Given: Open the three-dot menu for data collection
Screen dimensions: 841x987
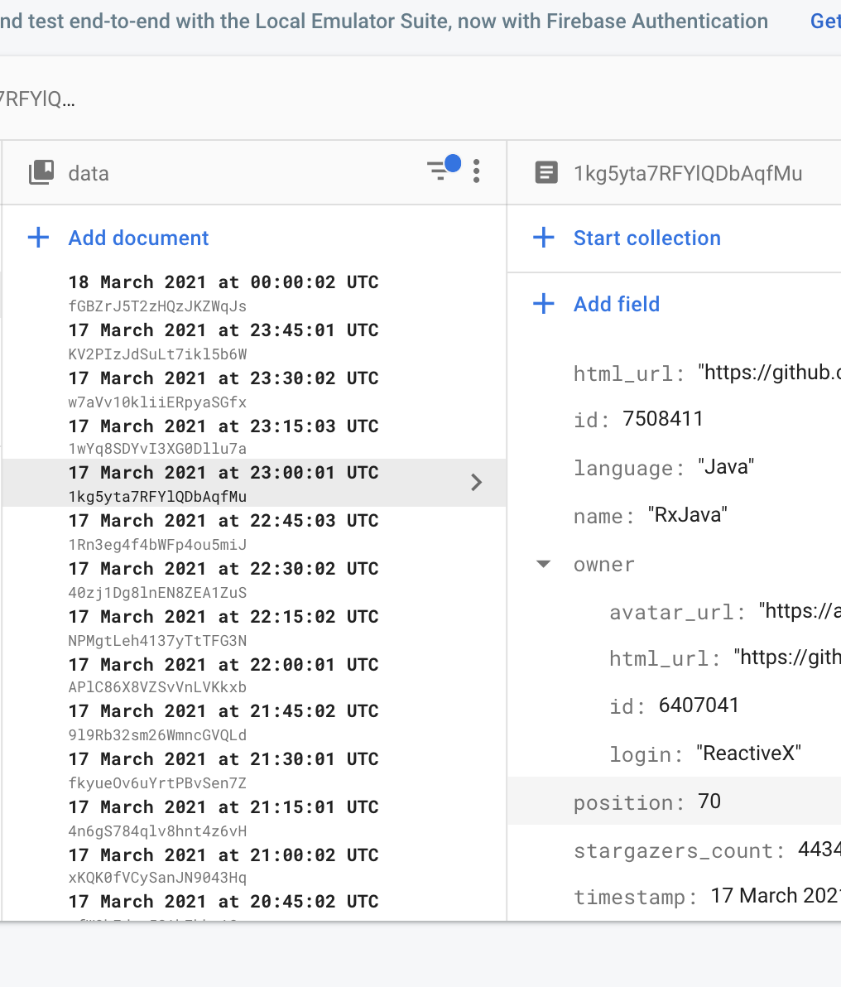Looking at the screenshot, I should (x=477, y=171).
